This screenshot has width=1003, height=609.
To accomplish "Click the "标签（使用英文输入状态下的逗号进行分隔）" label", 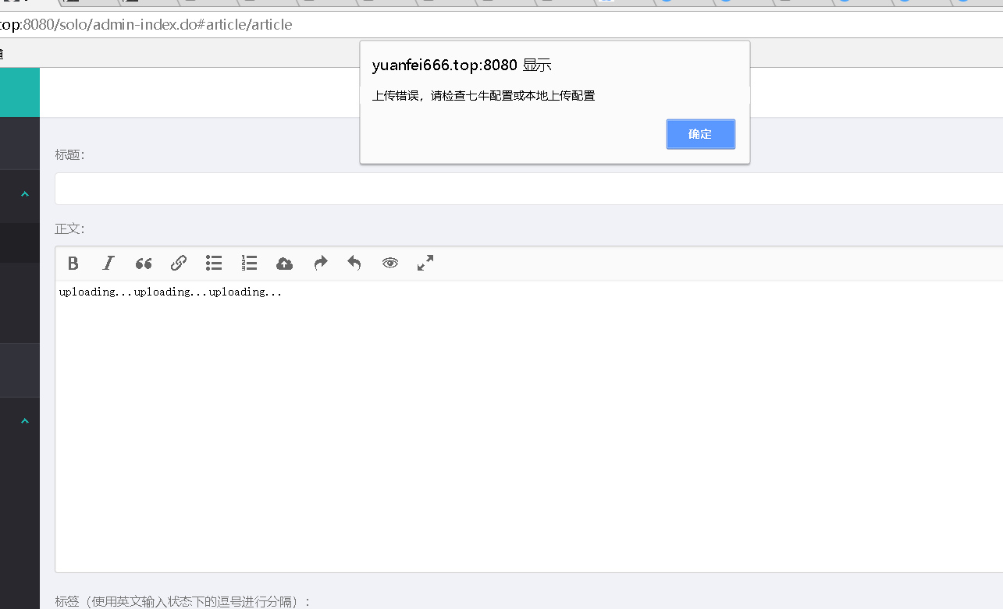I will 183,601.
